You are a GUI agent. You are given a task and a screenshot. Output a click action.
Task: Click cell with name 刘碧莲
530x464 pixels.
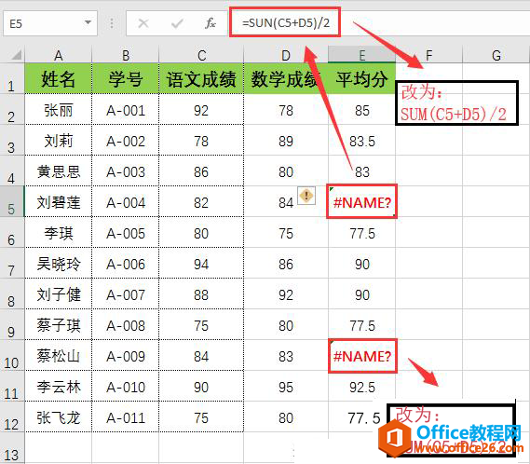click(x=58, y=202)
